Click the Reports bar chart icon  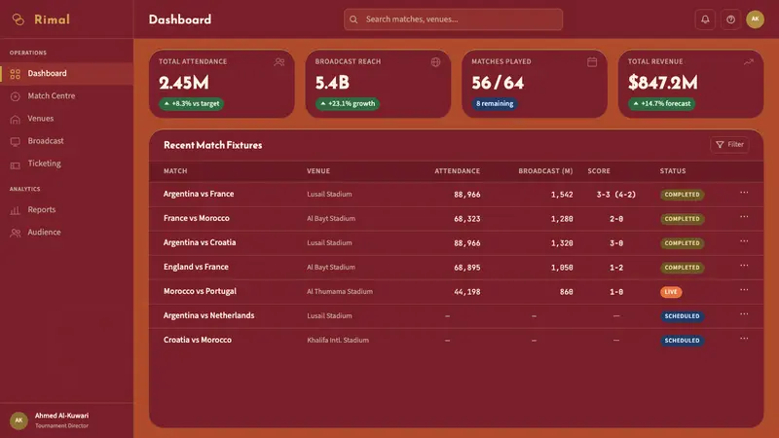click(x=16, y=210)
